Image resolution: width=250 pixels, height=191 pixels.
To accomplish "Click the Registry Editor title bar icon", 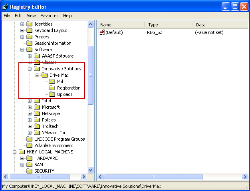I will click(5, 7).
